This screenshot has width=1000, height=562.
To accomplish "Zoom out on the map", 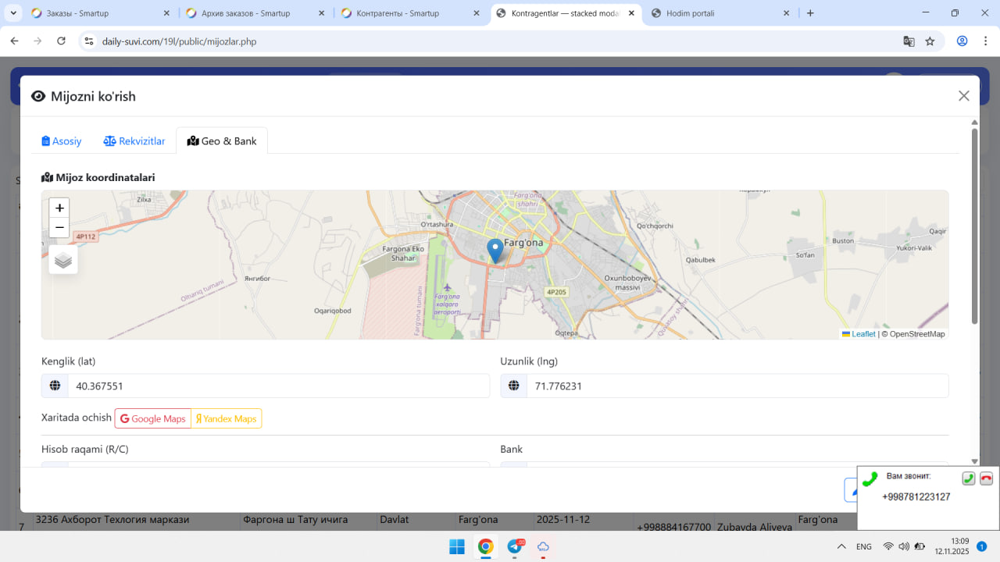I will coord(59,228).
